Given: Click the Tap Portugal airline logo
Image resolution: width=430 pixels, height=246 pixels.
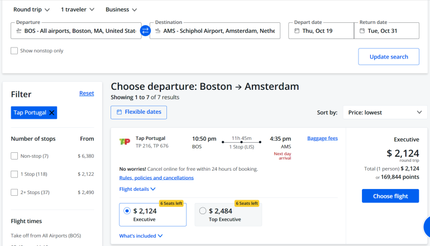Looking at the screenshot, I should (125, 142).
